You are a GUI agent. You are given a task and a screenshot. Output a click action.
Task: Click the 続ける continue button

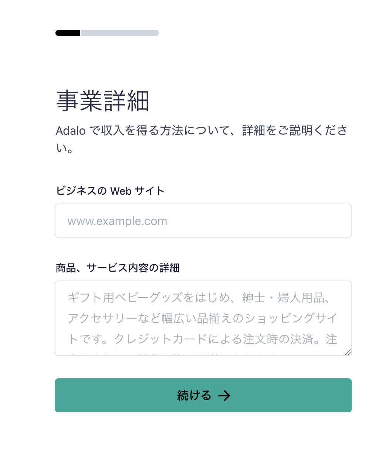[x=203, y=395]
